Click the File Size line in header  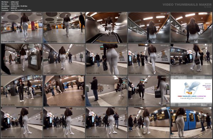[x=10, y=4]
